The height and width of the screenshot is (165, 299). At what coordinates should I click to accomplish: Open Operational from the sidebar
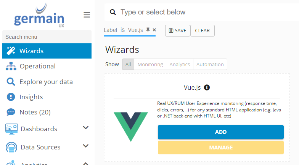[x=37, y=66]
